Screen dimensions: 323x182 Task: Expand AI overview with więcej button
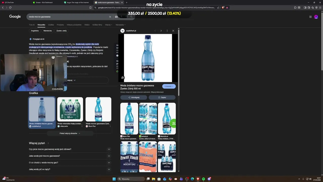click(71, 80)
